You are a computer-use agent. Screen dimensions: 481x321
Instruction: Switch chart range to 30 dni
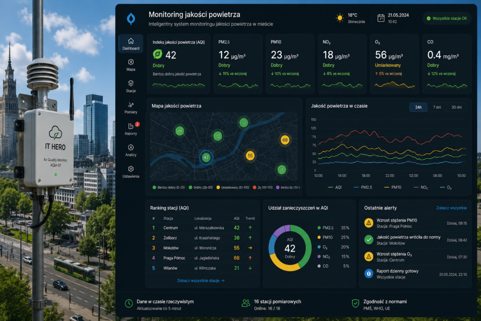coord(457,107)
